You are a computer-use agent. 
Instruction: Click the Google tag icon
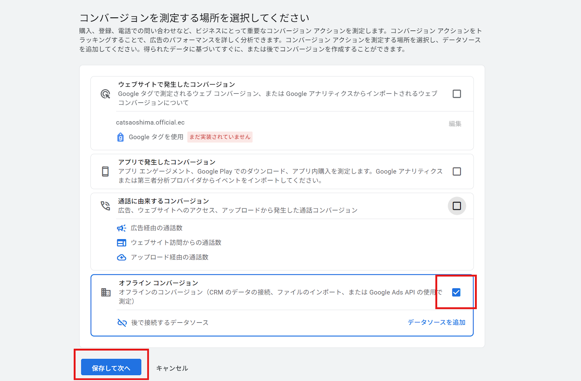(121, 137)
